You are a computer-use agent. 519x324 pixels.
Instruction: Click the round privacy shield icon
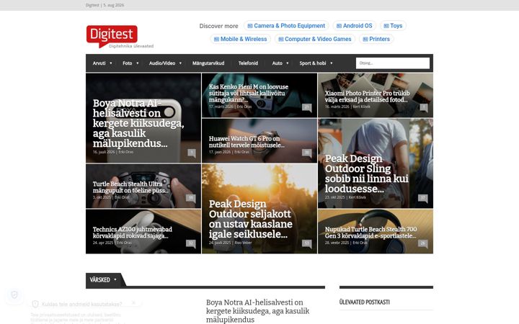point(14,294)
